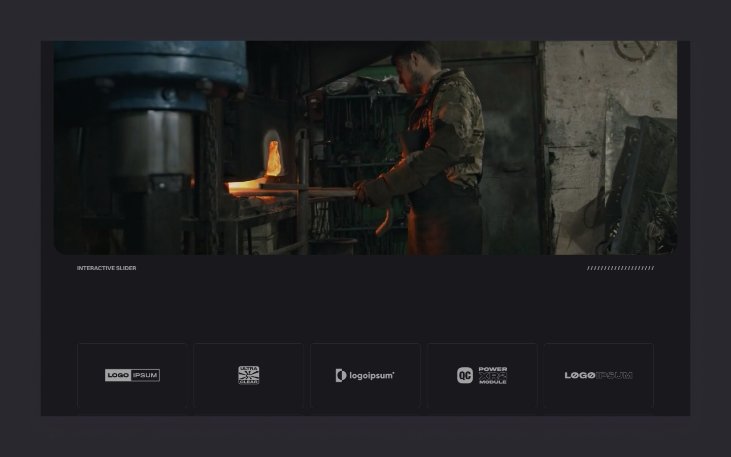Click the half-circle glyph beside logoipsum

click(341, 375)
